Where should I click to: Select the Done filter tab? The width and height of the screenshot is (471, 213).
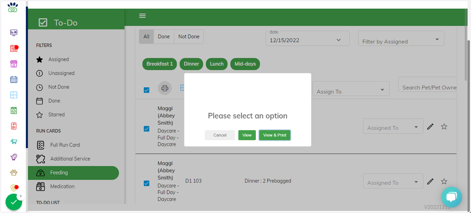(x=164, y=37)
